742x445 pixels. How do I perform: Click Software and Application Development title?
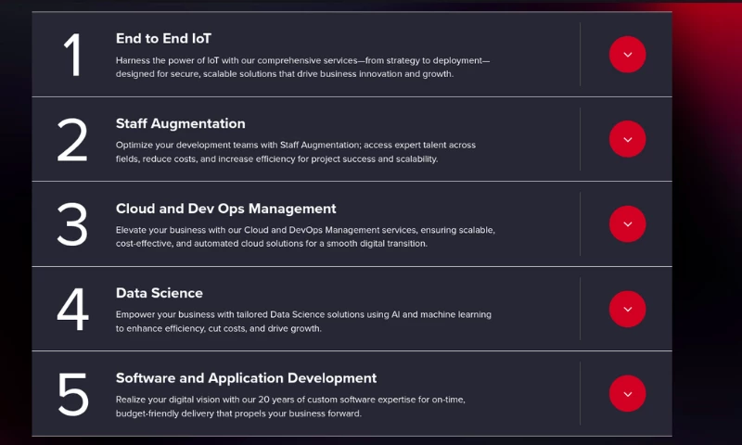(x=246, y=378)
